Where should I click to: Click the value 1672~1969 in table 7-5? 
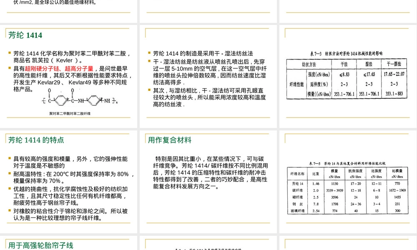(x=397, y=190)
